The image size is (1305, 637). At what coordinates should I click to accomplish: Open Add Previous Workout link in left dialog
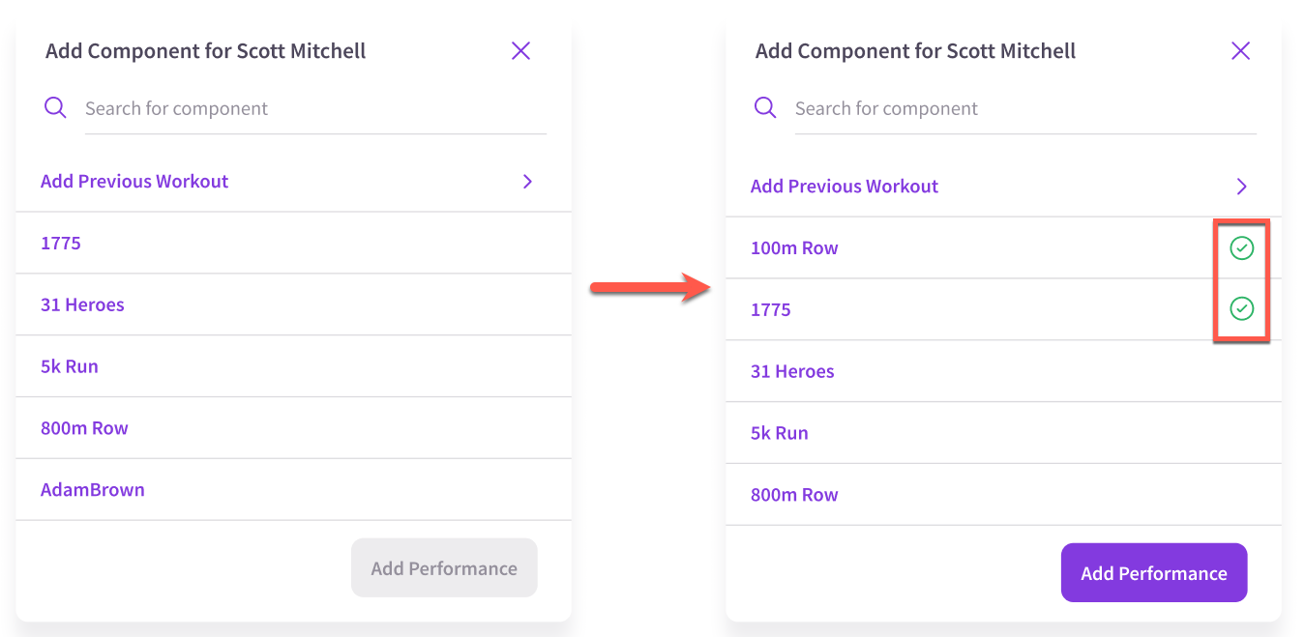click(x=134, y=181)
